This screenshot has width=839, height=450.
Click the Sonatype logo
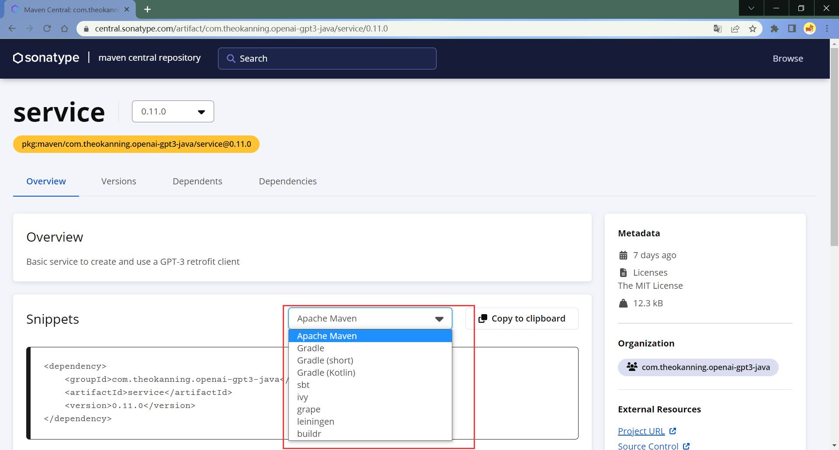(x=46, y=58)
